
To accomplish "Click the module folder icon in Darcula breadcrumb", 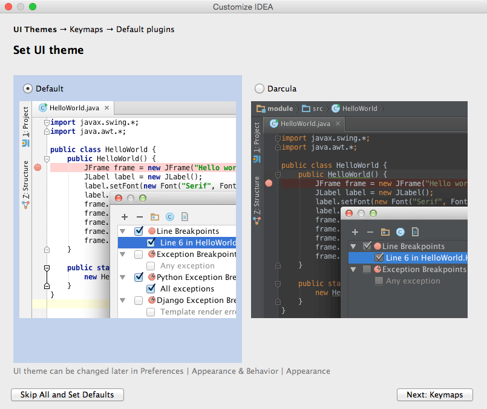I will click(x=261, y=108).
